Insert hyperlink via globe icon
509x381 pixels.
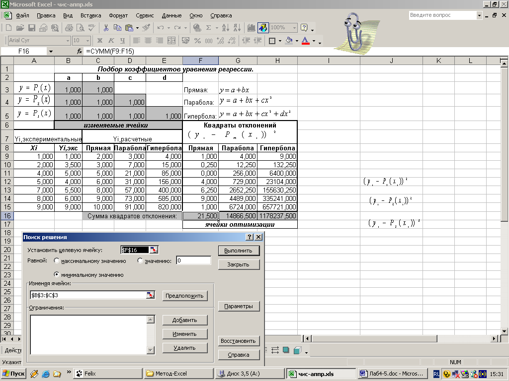point(197,28)
